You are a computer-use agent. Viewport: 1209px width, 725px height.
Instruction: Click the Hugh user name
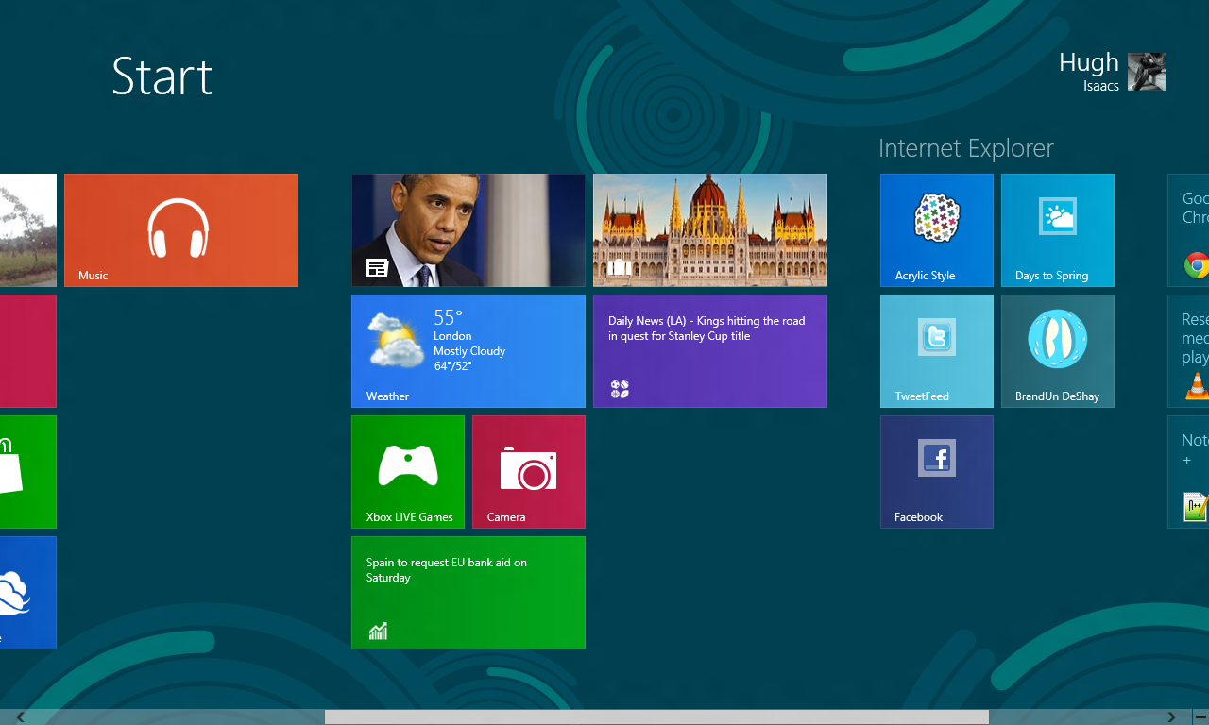pyautogui.click(x=1089, y=62)
